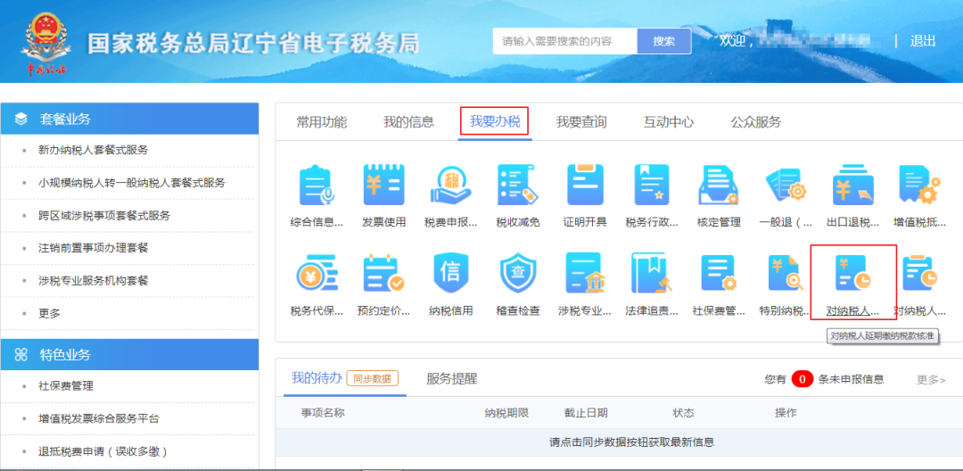Select the 证明开具 certificate icon

(585, 186)
